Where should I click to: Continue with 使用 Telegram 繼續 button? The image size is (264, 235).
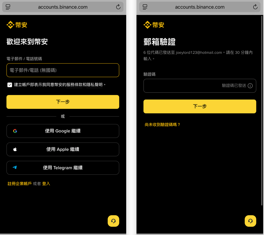(x=63, y=168)
